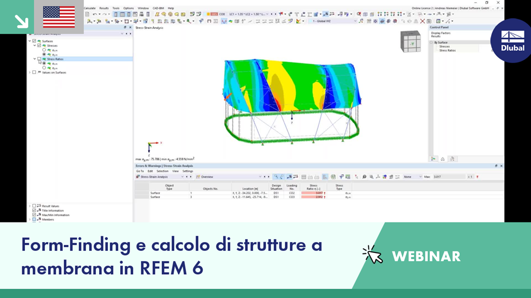Image resolution: width=531 pixels, height=298 pixels.
Task: Select the sigma y,m radio button under Stress Ratios
Action: point(44,68)
